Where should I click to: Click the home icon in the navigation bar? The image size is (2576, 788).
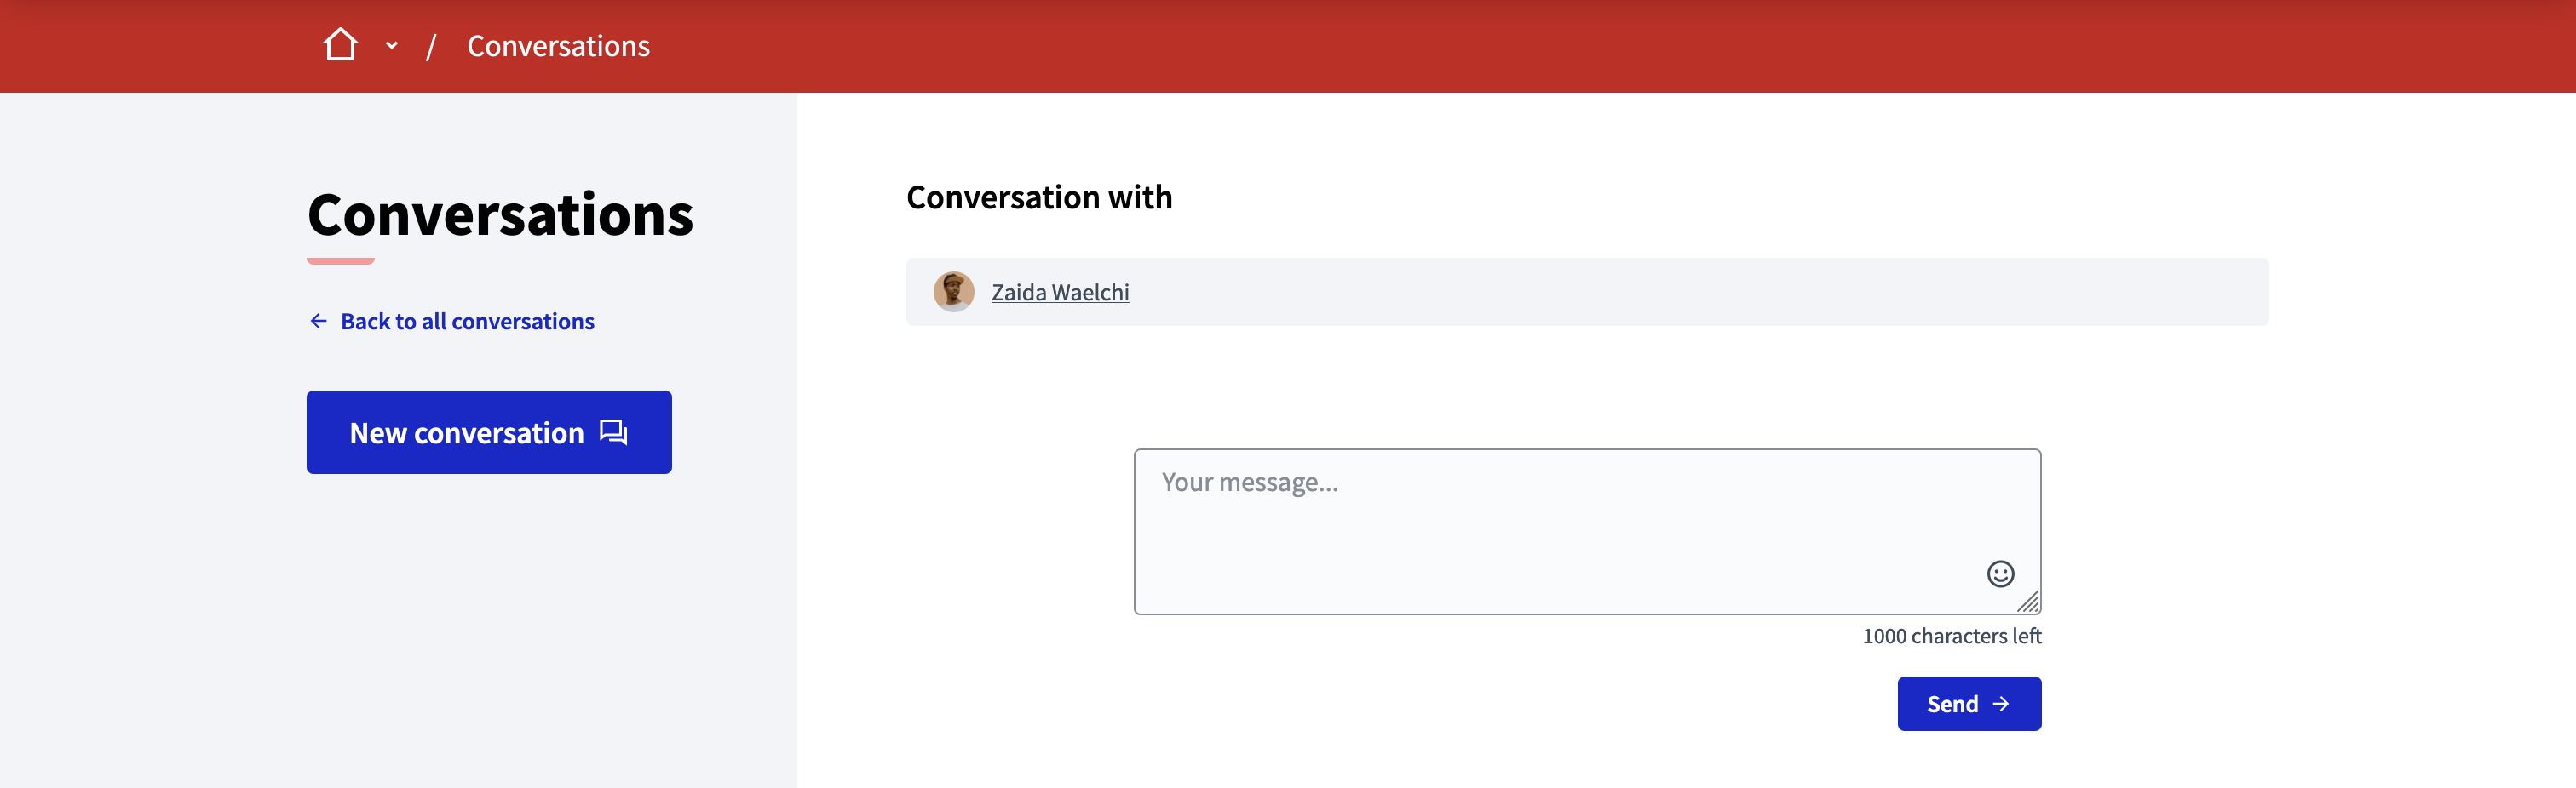[x=341, y=44]
